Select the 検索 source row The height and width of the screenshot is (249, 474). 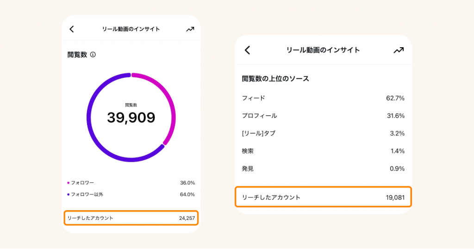pos(323,151)
